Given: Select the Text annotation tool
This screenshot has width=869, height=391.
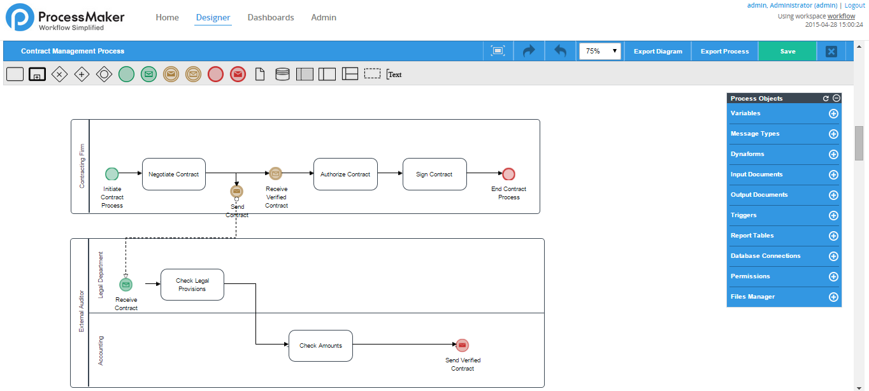Looking at the screenshot, I should point(394,75).
